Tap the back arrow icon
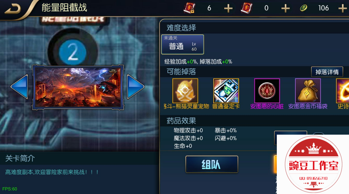Image resolution: width=349 pixels, height=194 pixels. pos(13,8)
